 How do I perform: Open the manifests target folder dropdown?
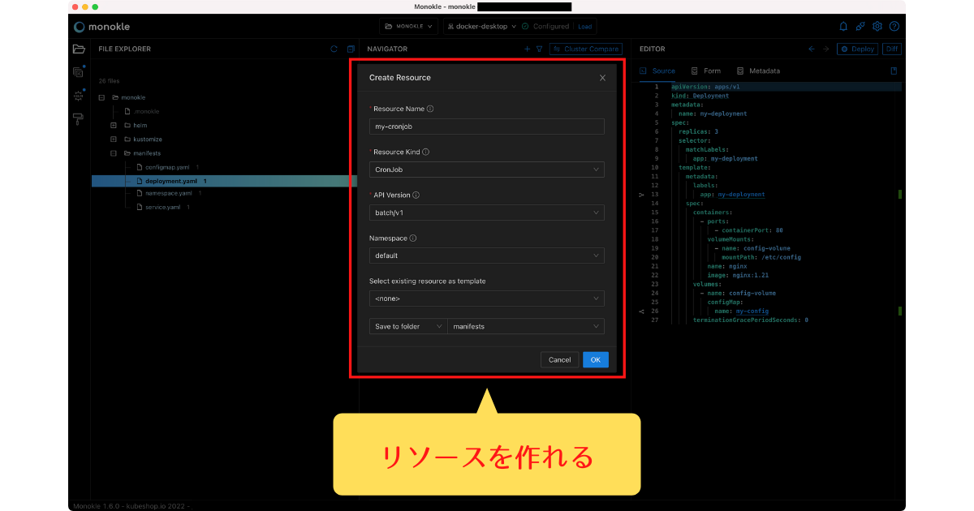526,326
